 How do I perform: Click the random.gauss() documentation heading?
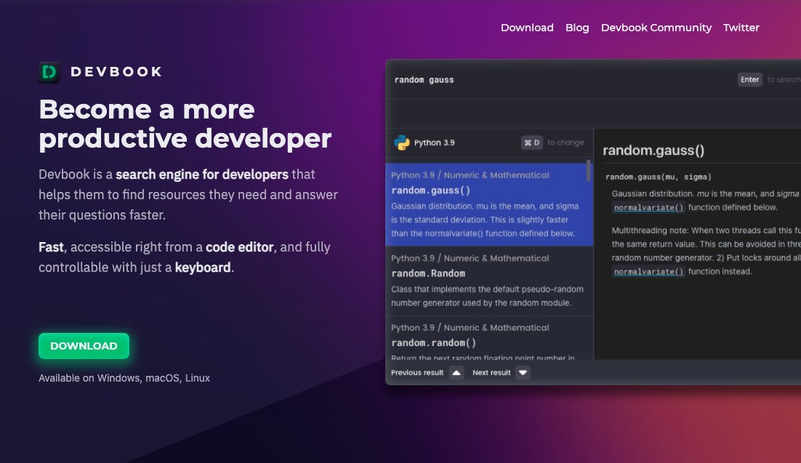[x=653, y=150]
